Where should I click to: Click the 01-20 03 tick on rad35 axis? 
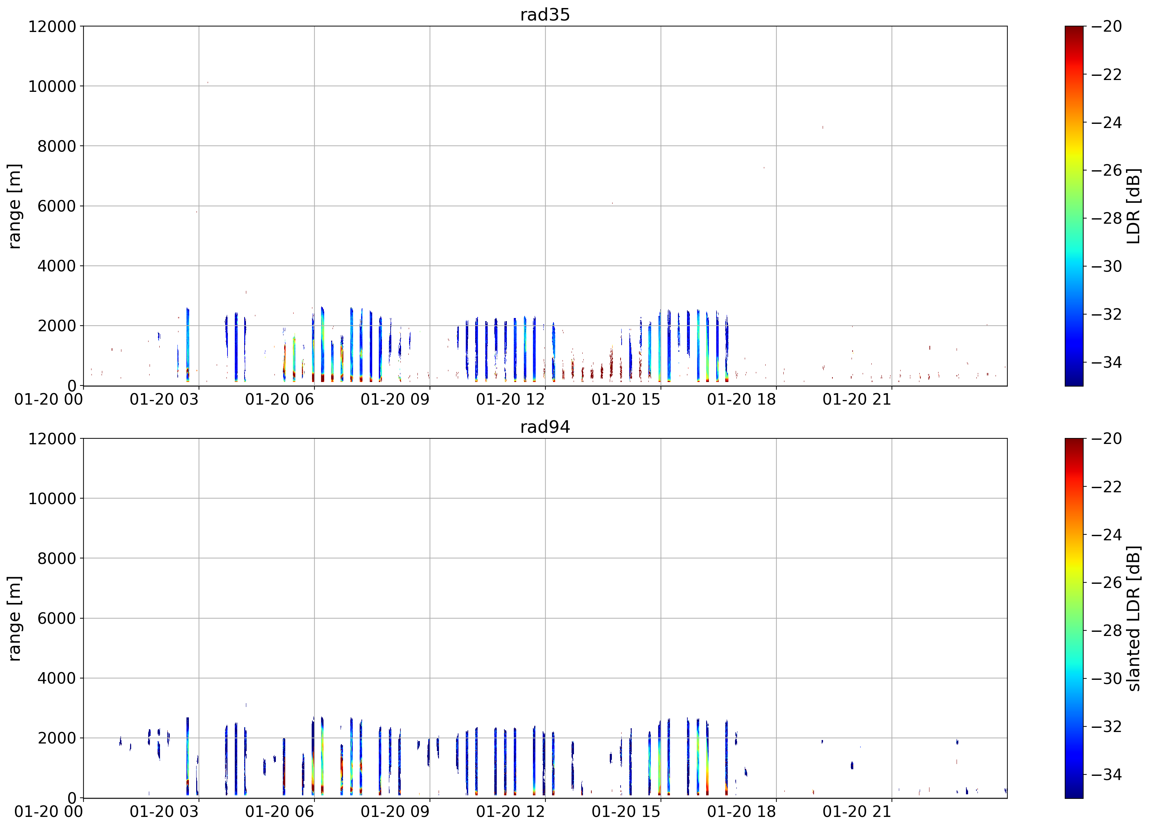164,399
